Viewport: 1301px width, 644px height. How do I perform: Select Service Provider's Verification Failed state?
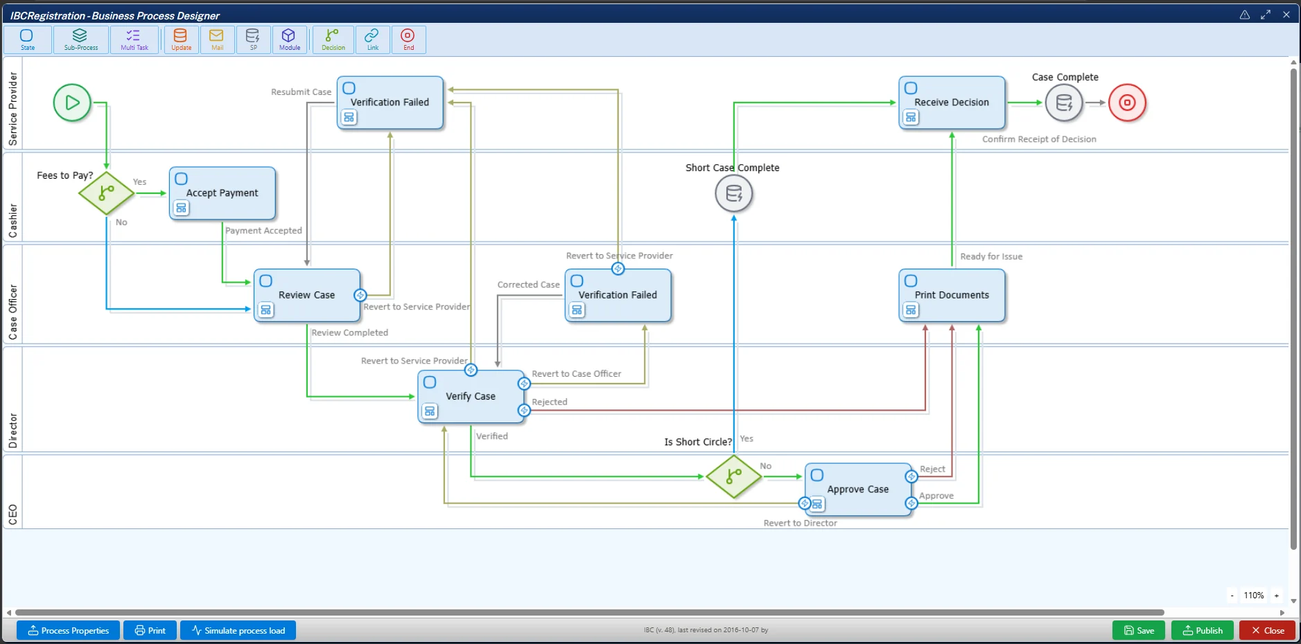(390, 102)
